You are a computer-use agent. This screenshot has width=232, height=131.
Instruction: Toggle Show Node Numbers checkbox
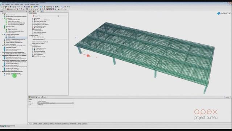click(x=33, y=37)
